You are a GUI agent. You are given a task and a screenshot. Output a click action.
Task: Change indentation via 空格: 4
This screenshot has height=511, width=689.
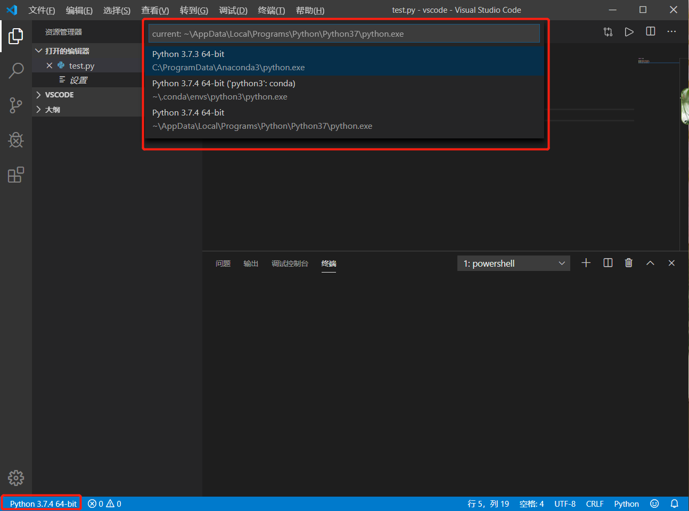(531, 504)
